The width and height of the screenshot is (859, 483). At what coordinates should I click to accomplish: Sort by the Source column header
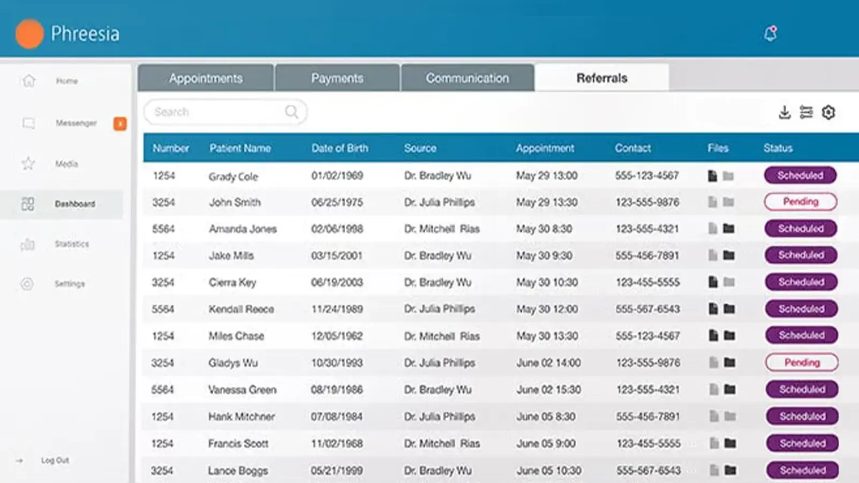[x=420, y=148]
